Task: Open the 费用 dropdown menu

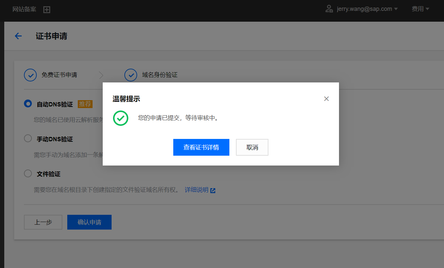Action: pyautogui.click(x=420, y=9)
